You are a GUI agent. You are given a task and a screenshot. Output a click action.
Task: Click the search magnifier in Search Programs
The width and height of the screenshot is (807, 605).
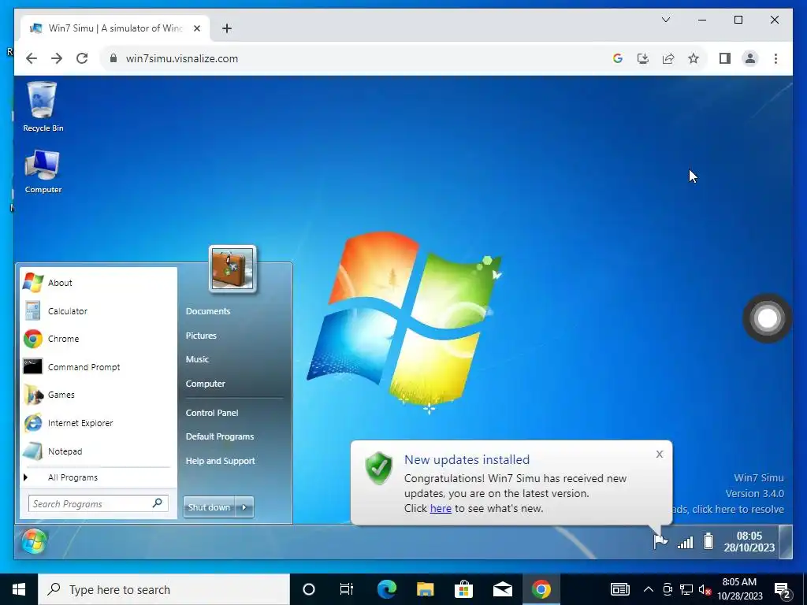(x=157, y=503)
